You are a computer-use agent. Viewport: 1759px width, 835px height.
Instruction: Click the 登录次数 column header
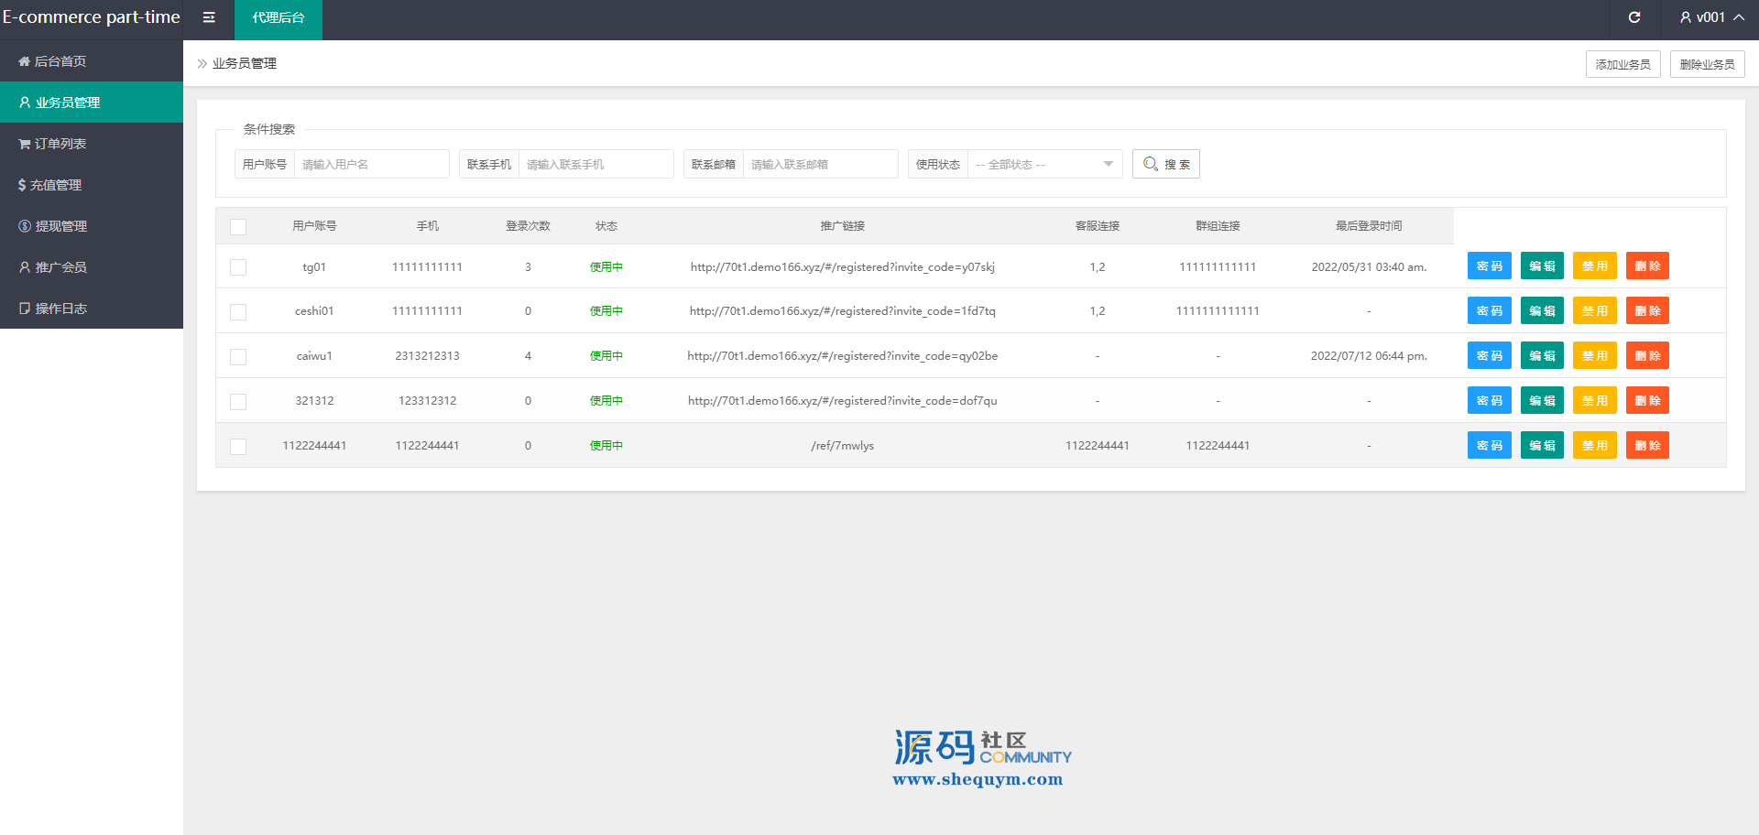[528, 226]
